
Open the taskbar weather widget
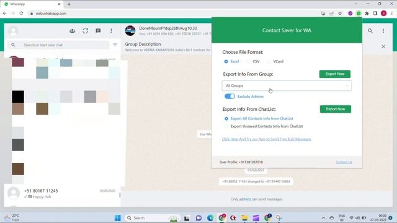pos(11,217)
